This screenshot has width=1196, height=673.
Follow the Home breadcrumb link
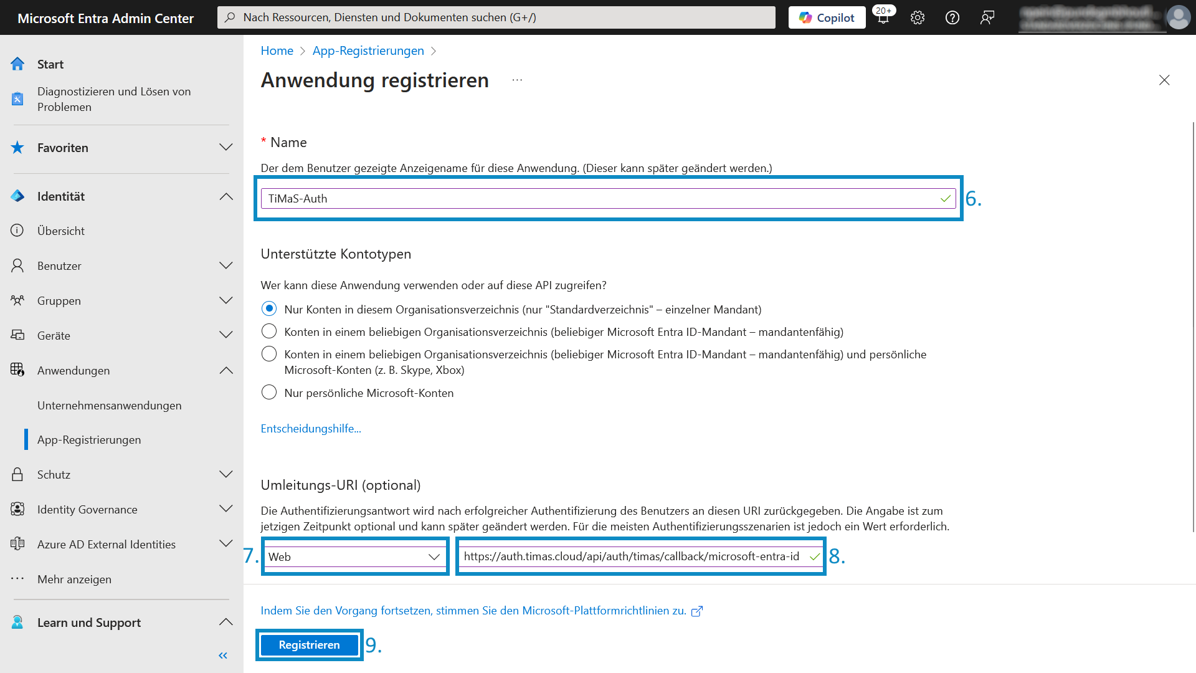pos(277,50)
